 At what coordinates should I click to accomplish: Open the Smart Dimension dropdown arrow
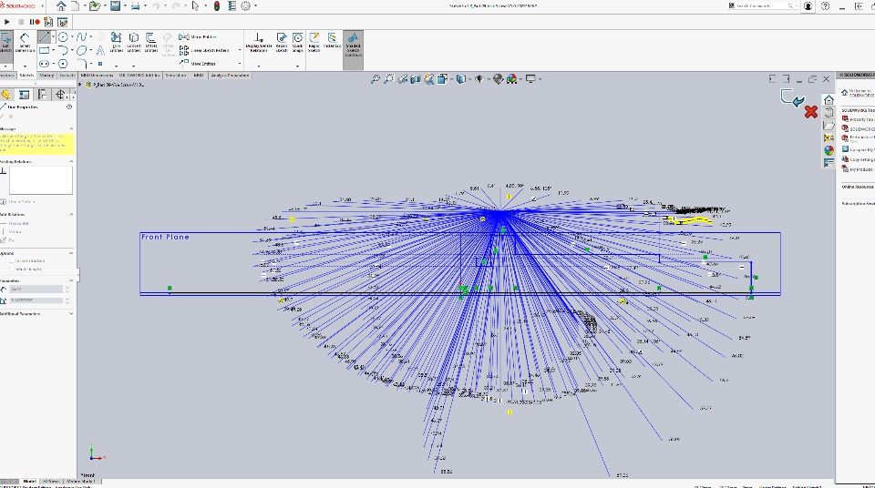click(x=25, y=66)
